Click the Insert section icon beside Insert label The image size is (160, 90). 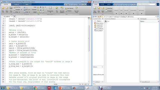tap(38, 7)
